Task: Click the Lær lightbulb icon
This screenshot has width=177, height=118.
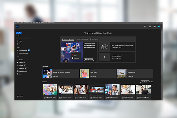Action: tap(18, 44)
